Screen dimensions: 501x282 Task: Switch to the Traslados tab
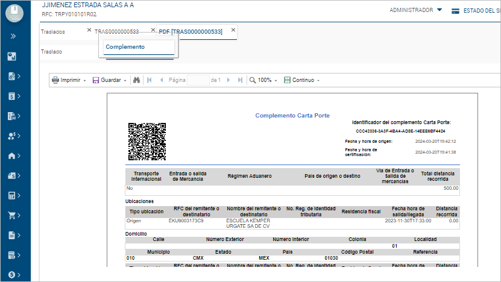[53, 31]
